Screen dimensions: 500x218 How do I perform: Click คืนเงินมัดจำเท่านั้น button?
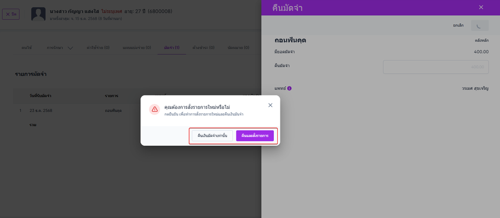[x=212, y=136]
